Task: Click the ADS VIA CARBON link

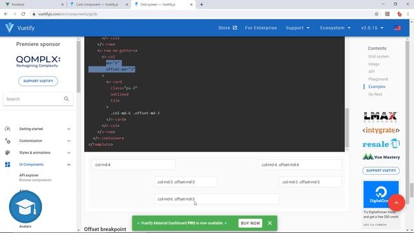Action: (x=375, y=225)
